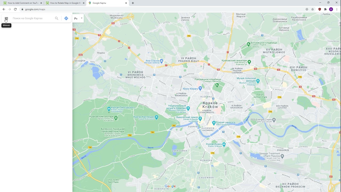Open the uBlock Origin extension icon
This screenshot has width=341, height=192.
(320, 9)
